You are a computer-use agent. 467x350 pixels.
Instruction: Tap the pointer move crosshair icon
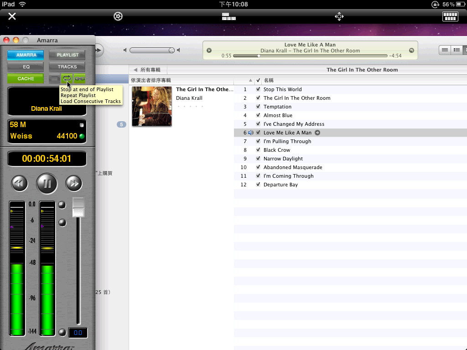pos(339,16)
